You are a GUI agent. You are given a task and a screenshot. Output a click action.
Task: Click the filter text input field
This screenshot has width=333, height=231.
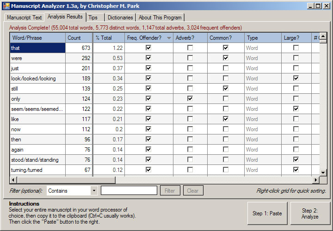(x=129, y=190)
